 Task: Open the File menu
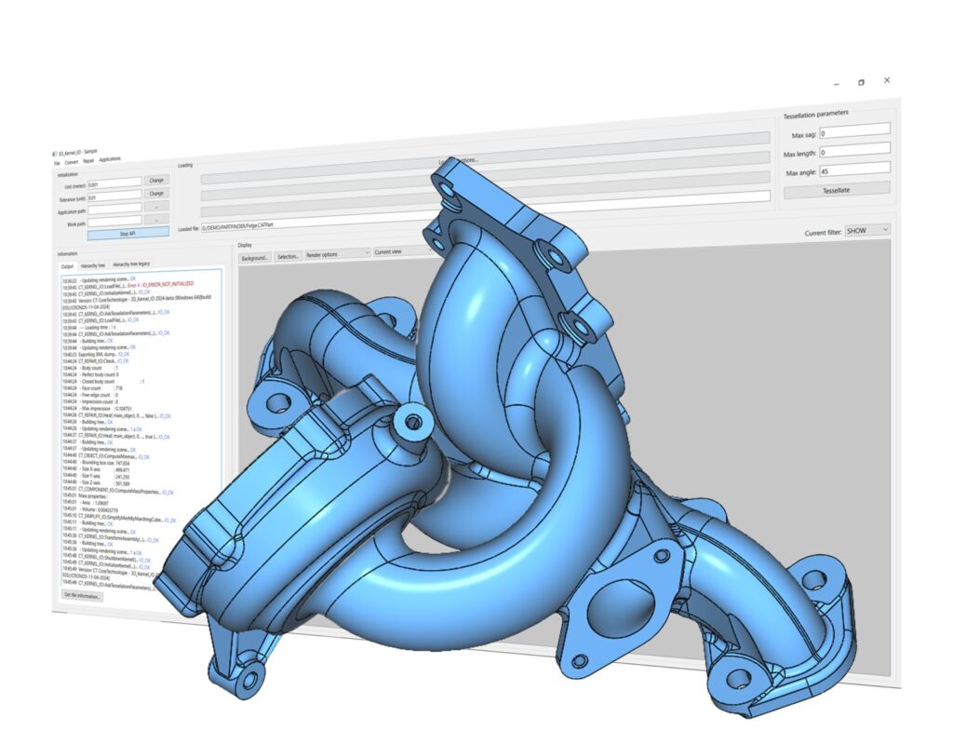pos(57,162)
